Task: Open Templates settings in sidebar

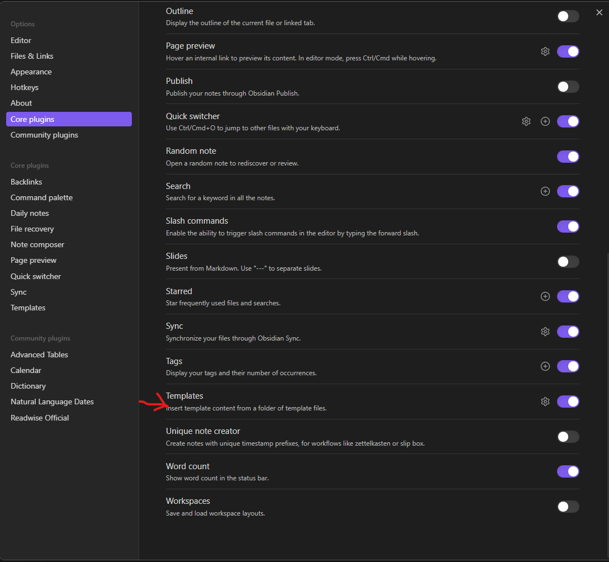Action: (69, 308)
